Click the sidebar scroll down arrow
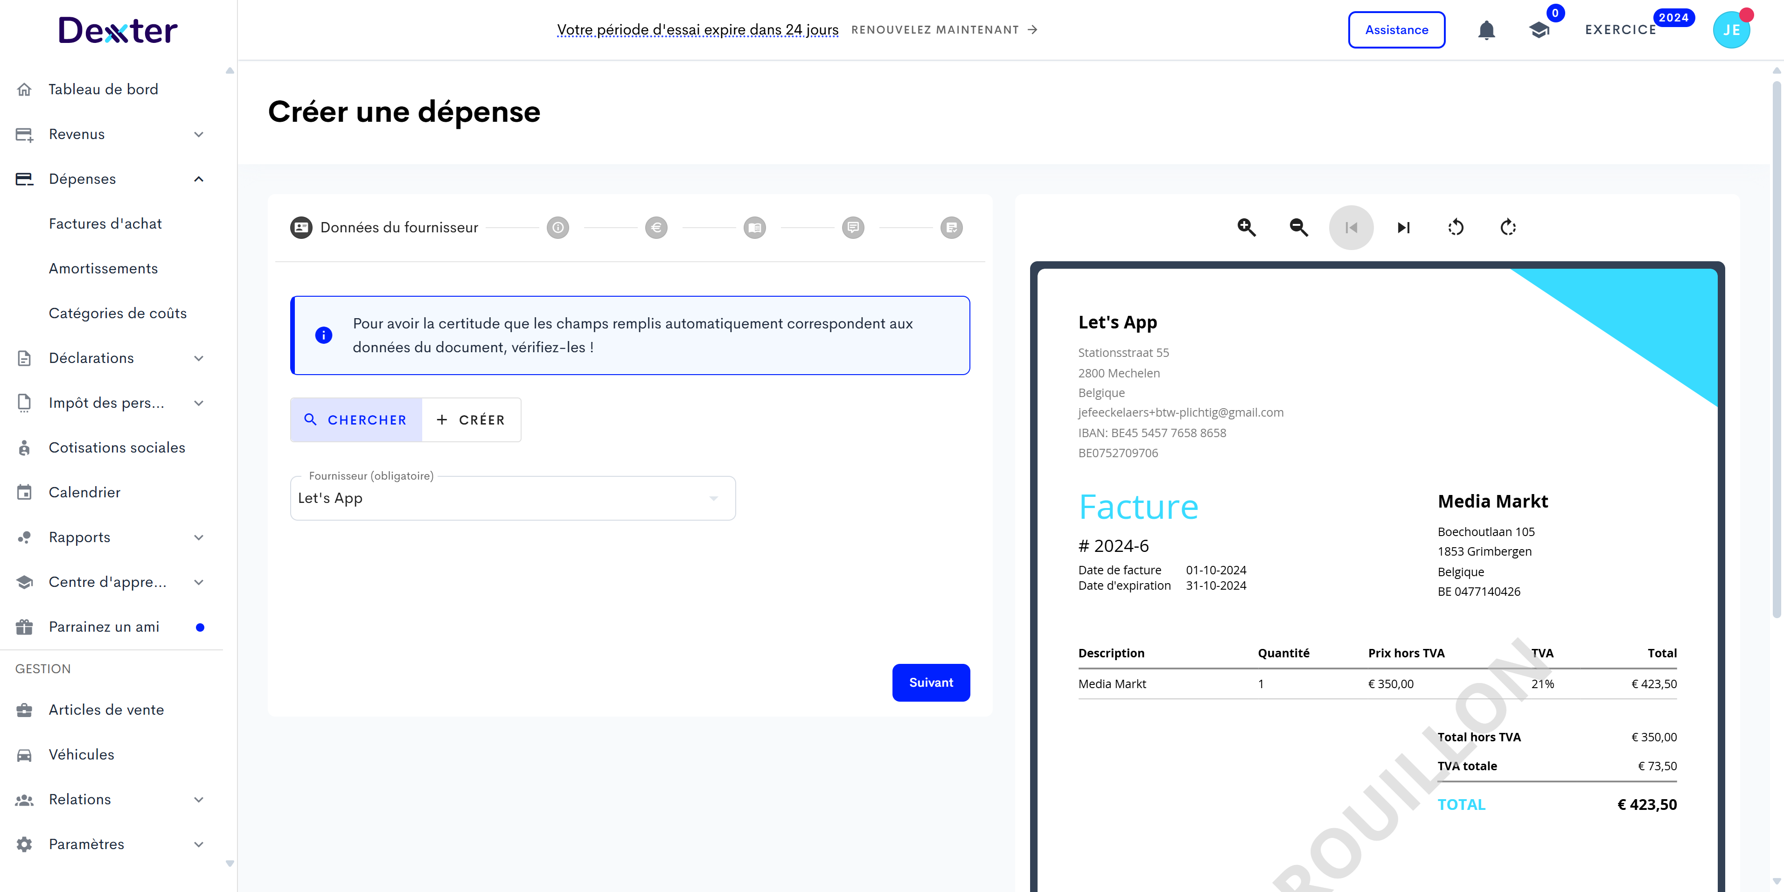The image size is (1784, 892). pos(230,864)
